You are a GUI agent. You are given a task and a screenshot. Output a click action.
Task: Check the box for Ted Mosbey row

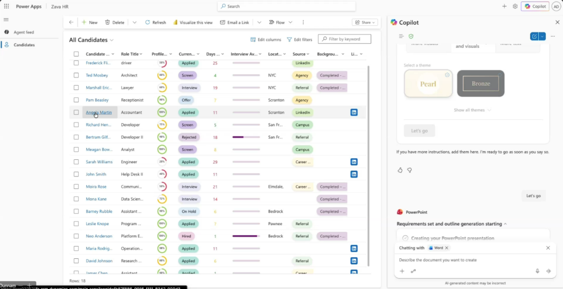tap(76, 75)
